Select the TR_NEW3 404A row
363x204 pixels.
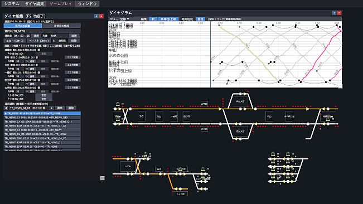42,126
